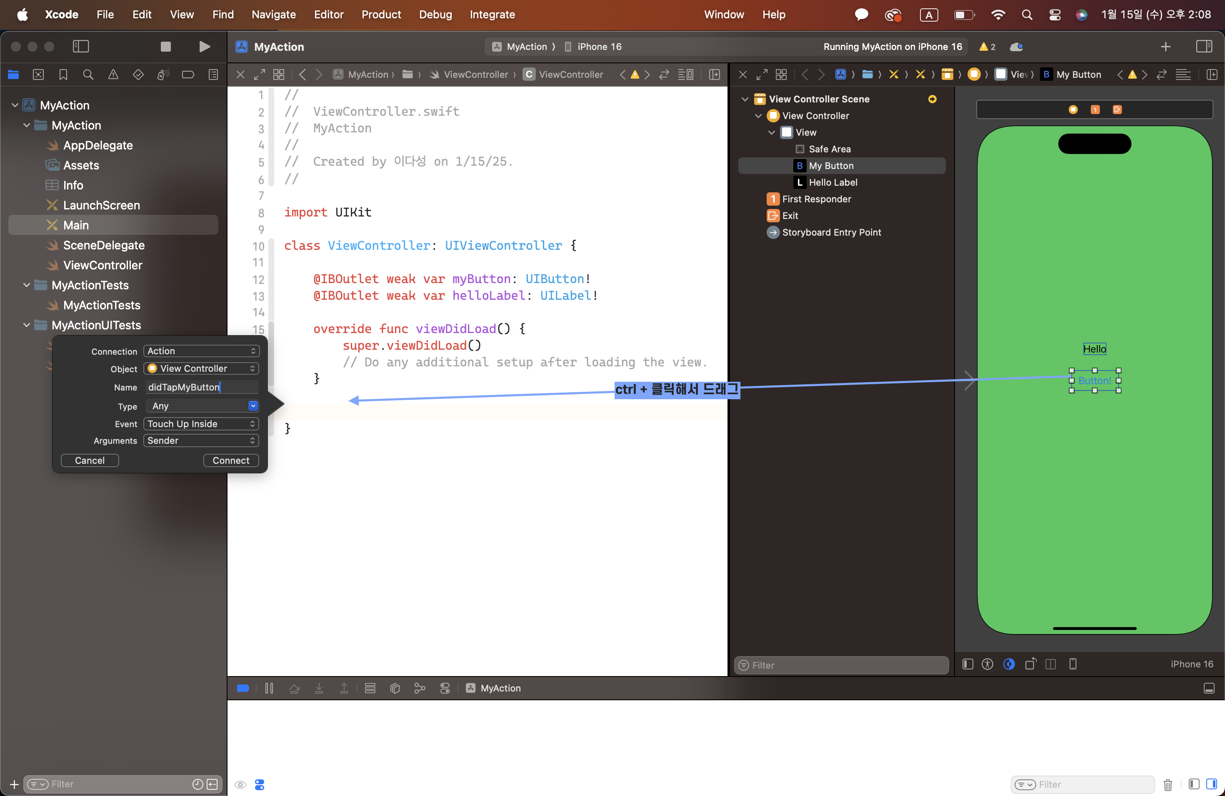Open the Product menu
1225x796 pixels.
[x=381, y=15]
